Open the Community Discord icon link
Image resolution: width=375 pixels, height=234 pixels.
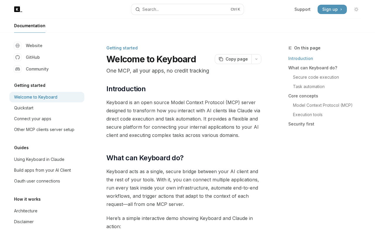tap(18, 69)
